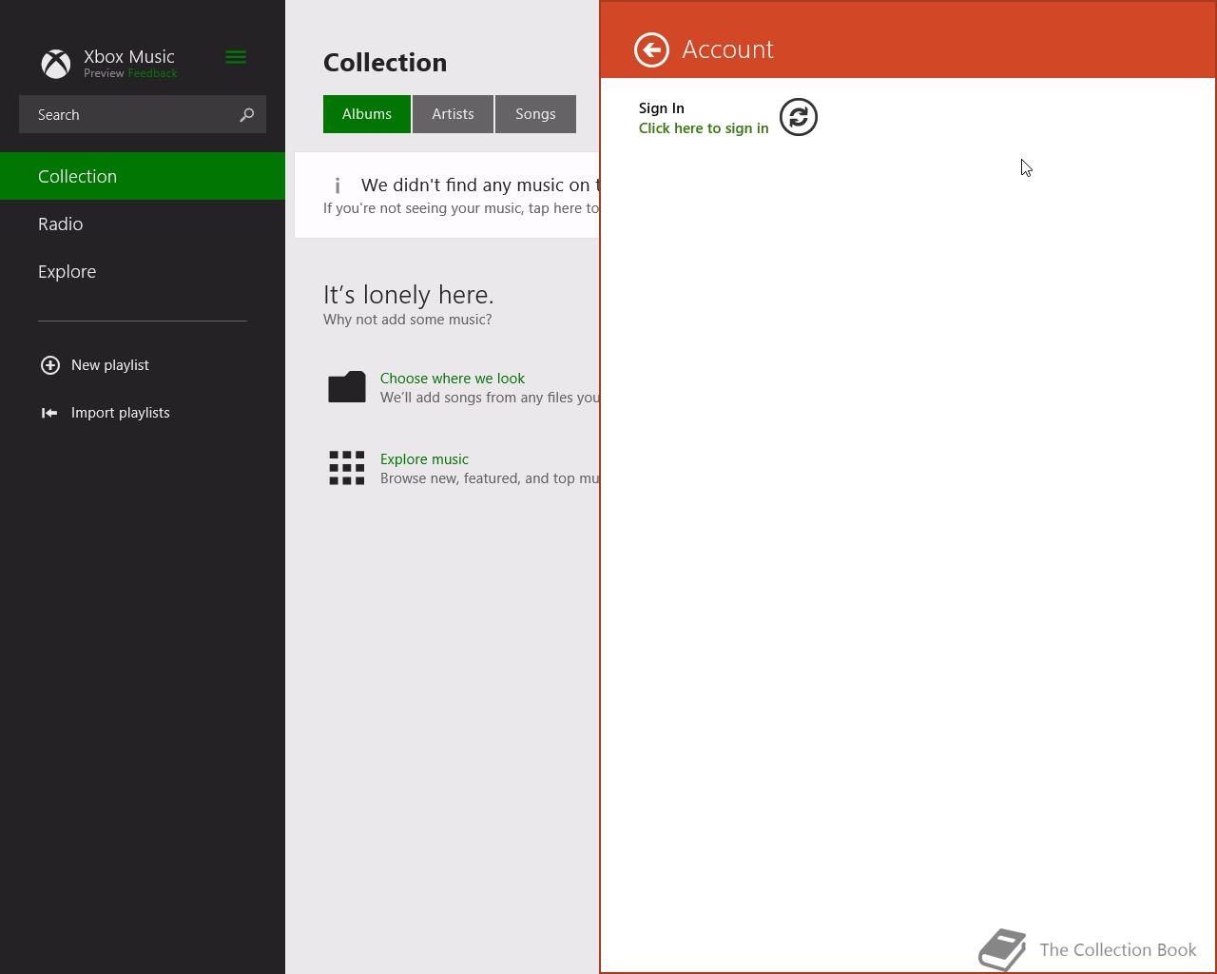Click the info icon in the music notice
Viewport: 1217px width, 974px height.
(337, 185)
